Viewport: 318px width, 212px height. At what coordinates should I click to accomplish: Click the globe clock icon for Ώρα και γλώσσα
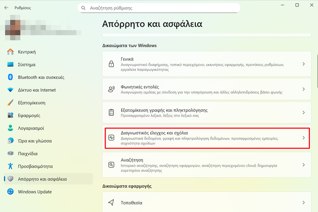pos(10,141)
